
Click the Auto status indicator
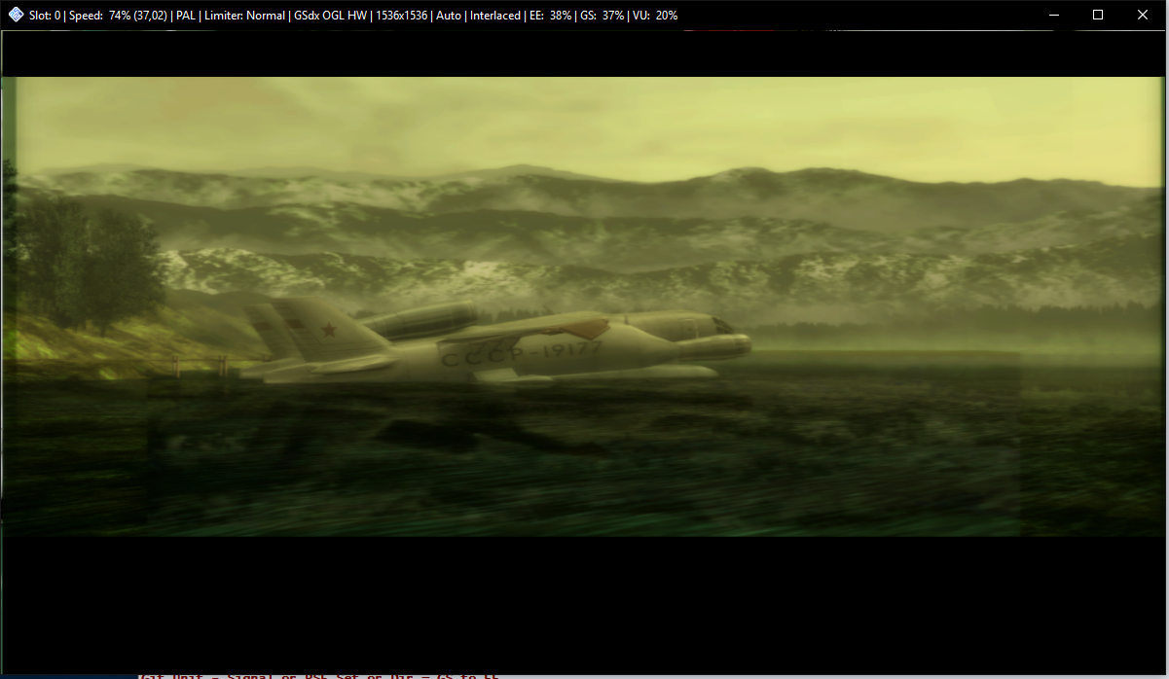[448, 15]
